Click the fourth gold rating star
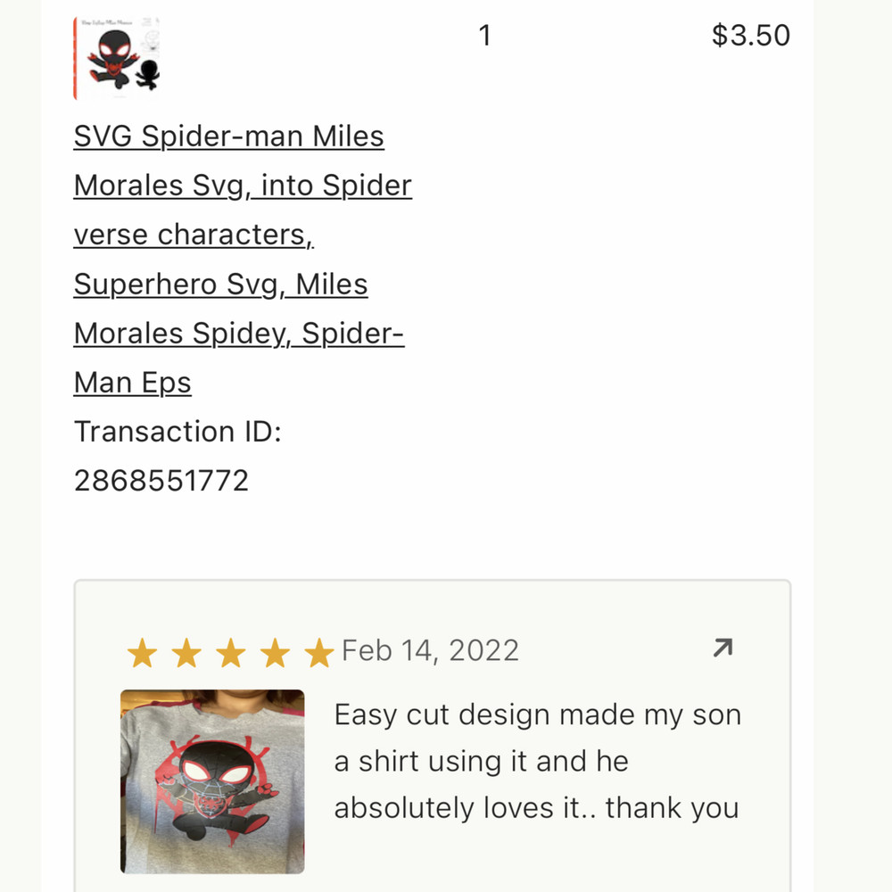 pos(275,654)
